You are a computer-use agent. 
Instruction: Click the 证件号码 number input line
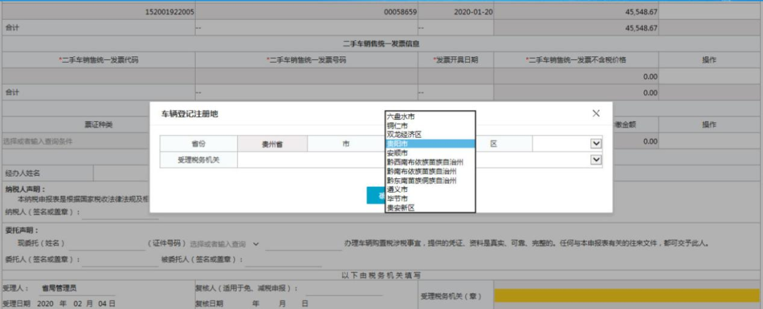coord(304,244)
